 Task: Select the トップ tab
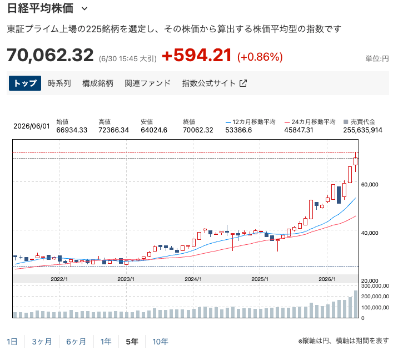25,83
